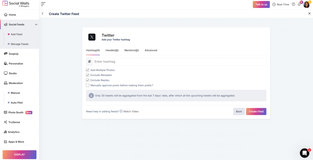Click 'Add your Twitter hashtag' subtitle

coord(116,40)
